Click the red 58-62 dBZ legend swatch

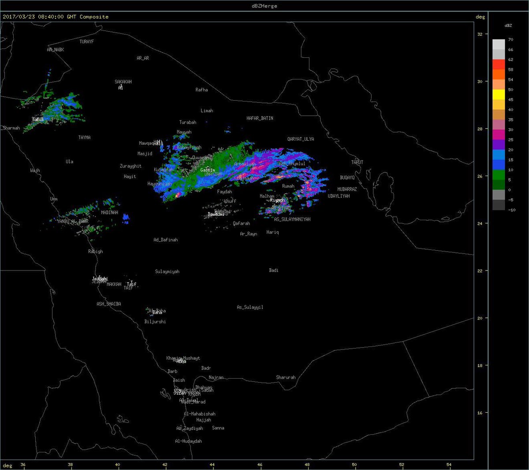[x=499, y=64]
